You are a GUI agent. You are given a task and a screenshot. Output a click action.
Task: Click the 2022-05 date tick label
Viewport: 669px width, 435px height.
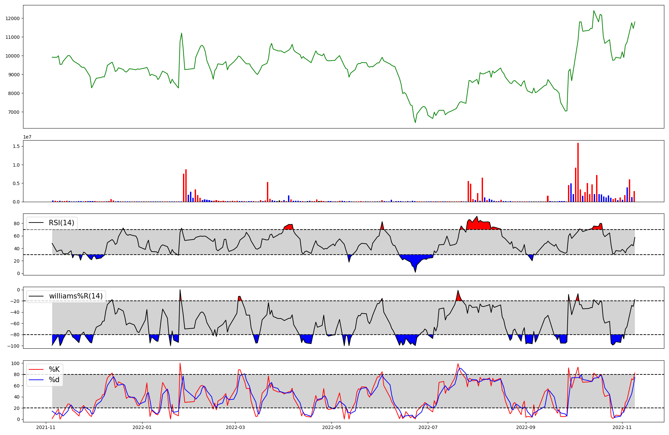[x=331, y=427]
